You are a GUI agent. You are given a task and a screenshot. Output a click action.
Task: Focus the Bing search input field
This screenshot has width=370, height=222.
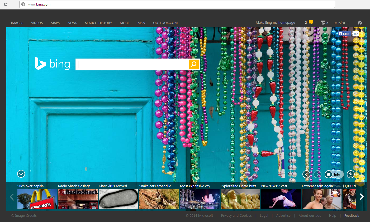132,64
